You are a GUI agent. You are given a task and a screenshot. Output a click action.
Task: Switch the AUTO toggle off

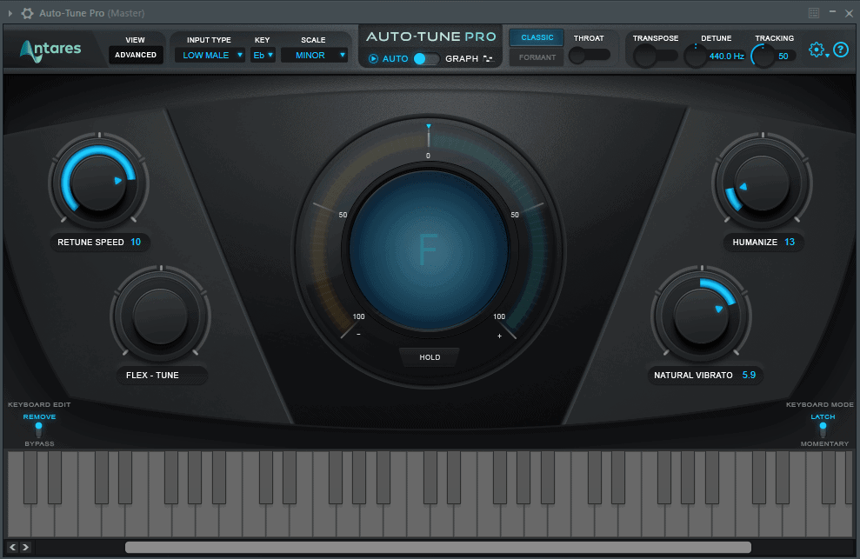[x=425, y=58]
